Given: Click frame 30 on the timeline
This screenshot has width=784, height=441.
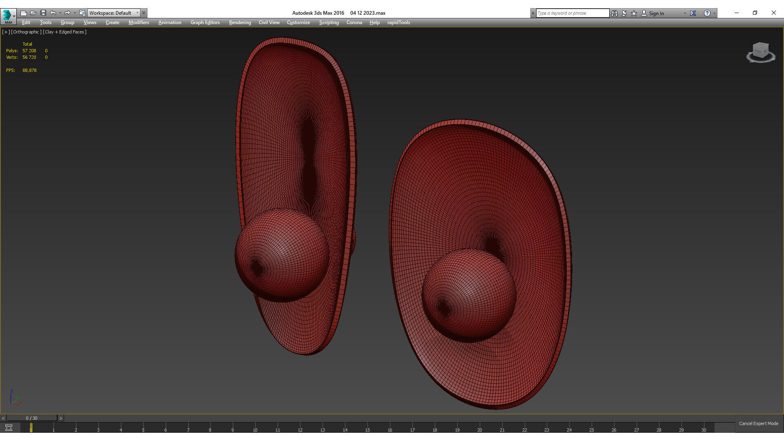Looking at the screenshot, I should [704, 430].
